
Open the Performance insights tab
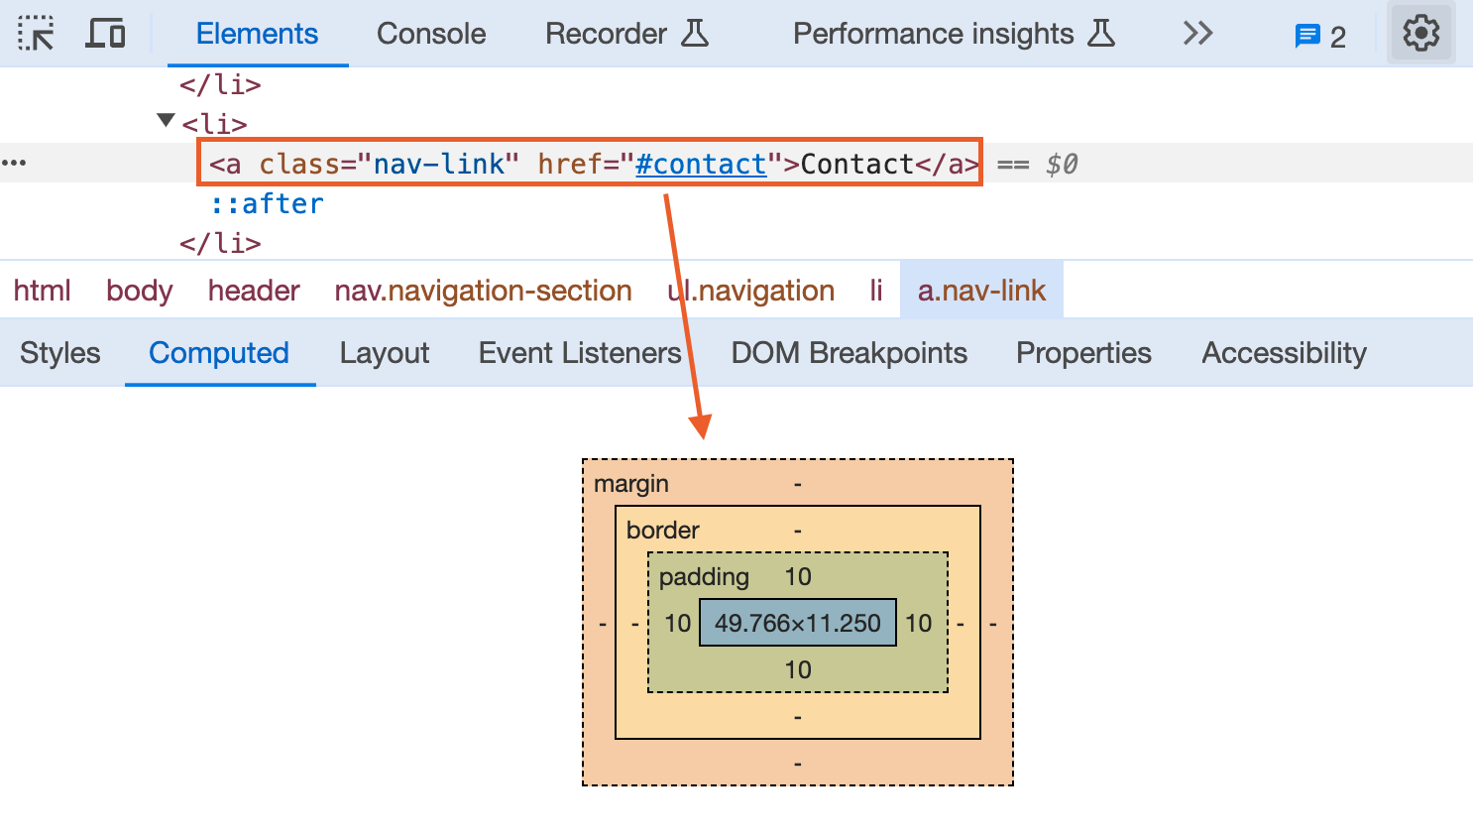point(954,34)
